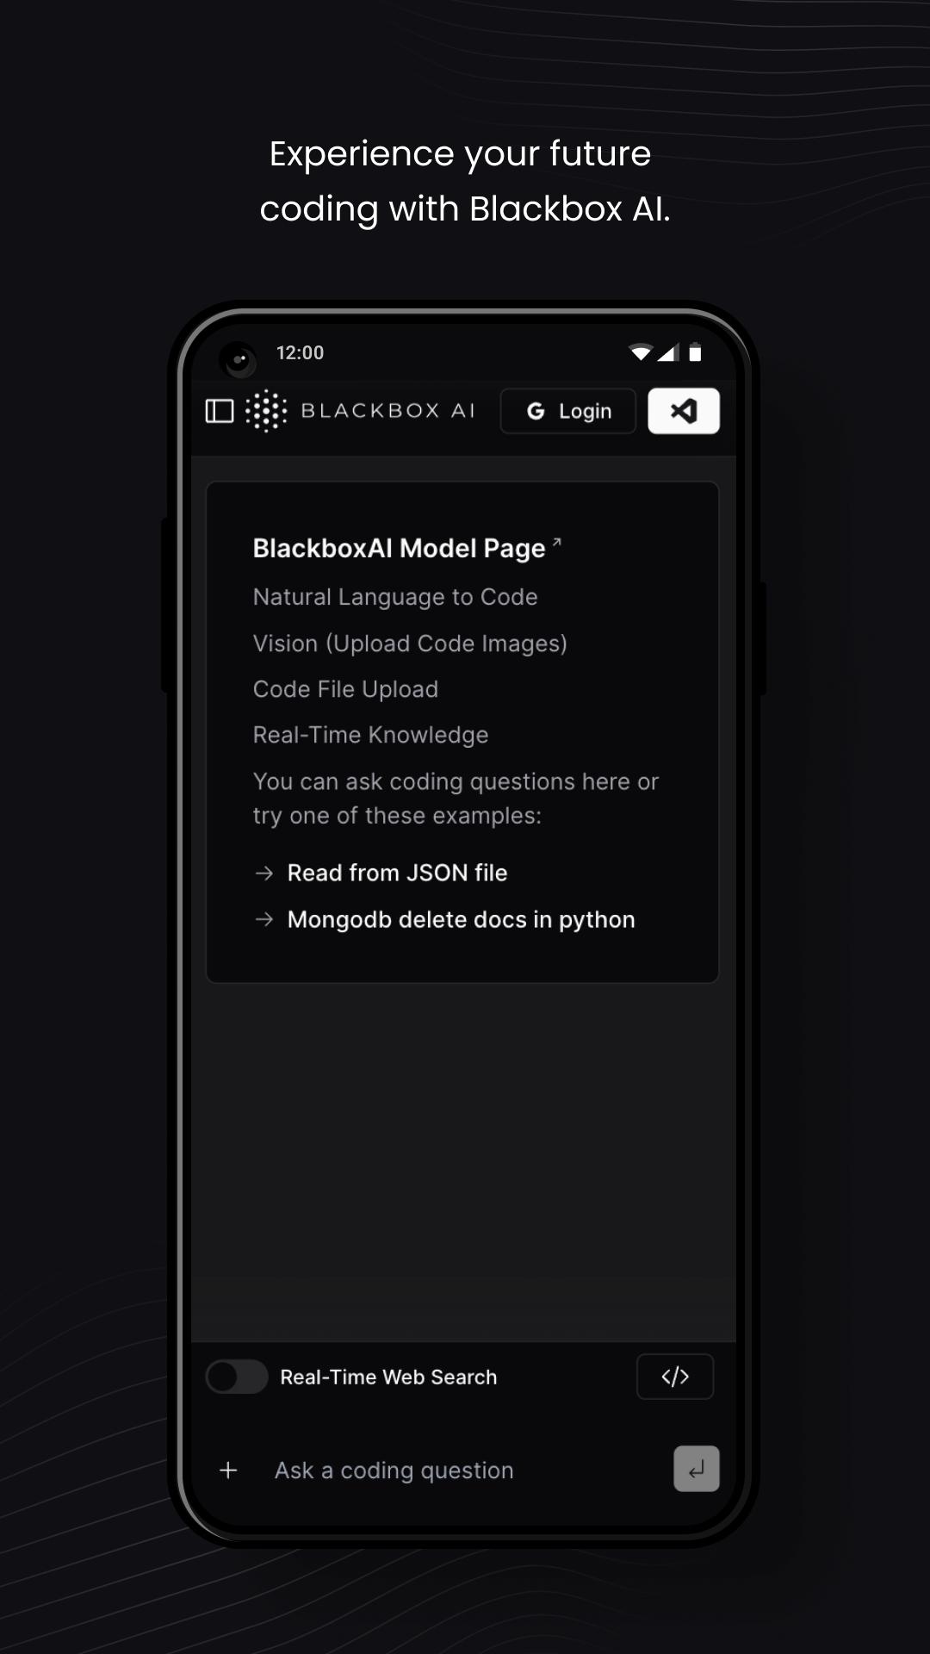The width and height of the screenshot is (930, 1654).
Task: Open the VS Code extension icon
Action: point(683,411)
